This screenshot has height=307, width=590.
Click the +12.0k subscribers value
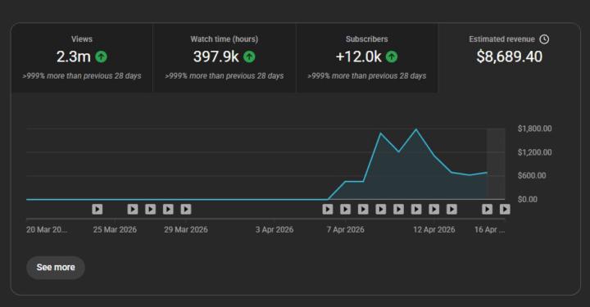(x=358, y=56)
